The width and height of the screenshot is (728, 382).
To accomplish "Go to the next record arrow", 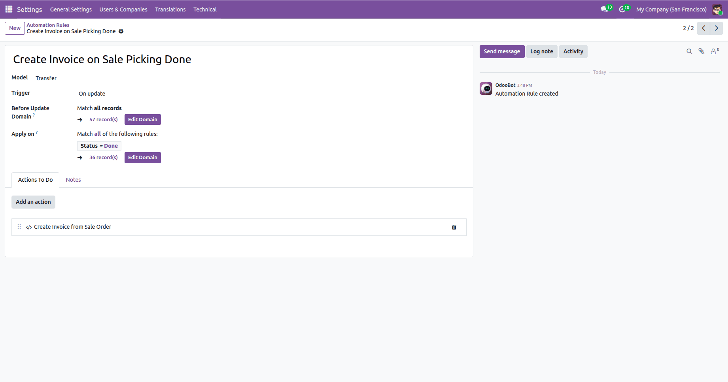I will [x=717, y=28].
